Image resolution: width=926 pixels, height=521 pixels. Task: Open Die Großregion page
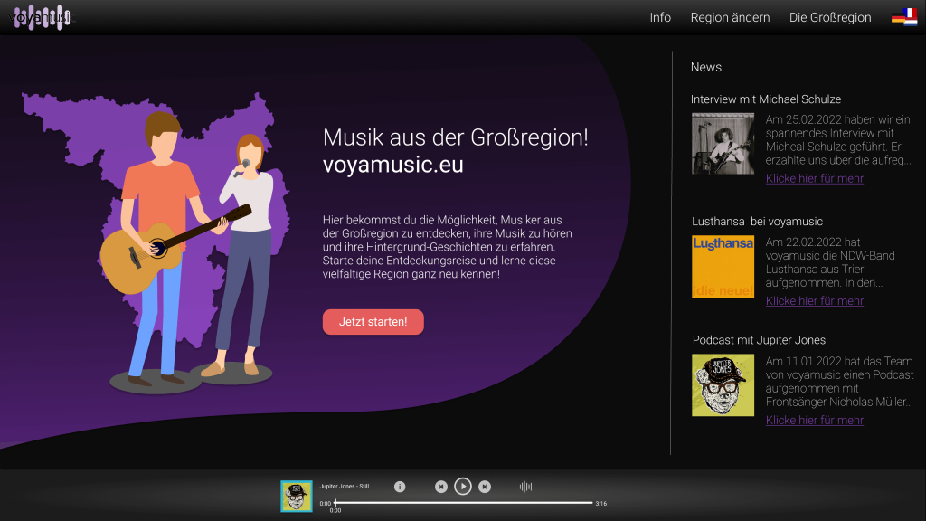[x=830, y=17]
